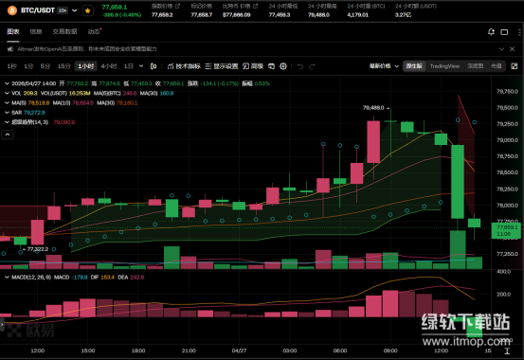This screenshot has height=360, width=524.
Task: Open the 最新价格 price type dropdown
Action: [384, 66]
